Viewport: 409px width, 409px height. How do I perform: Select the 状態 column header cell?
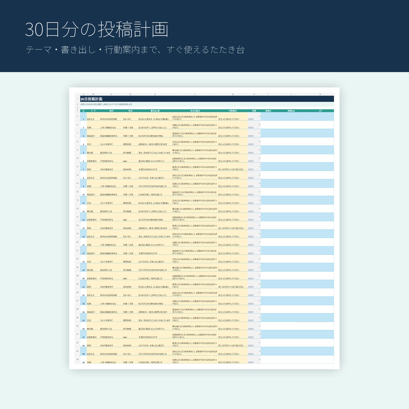[254, 111]
